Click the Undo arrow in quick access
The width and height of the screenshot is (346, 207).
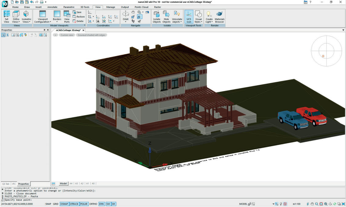(32, 2)
